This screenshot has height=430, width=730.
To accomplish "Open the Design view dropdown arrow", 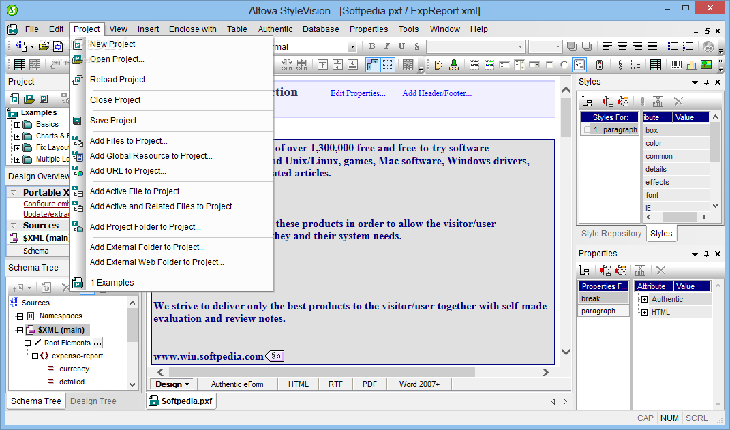I will 187,384.
